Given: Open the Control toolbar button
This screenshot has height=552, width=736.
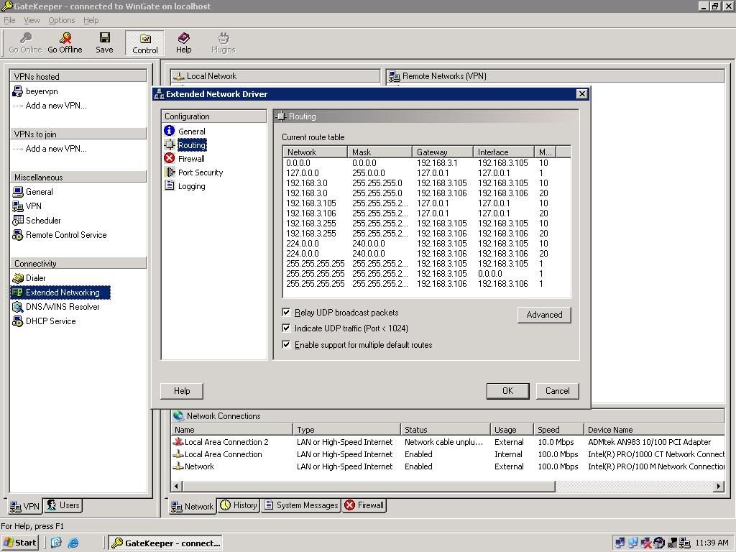Looking at the screenshot, I should (145, 43).
